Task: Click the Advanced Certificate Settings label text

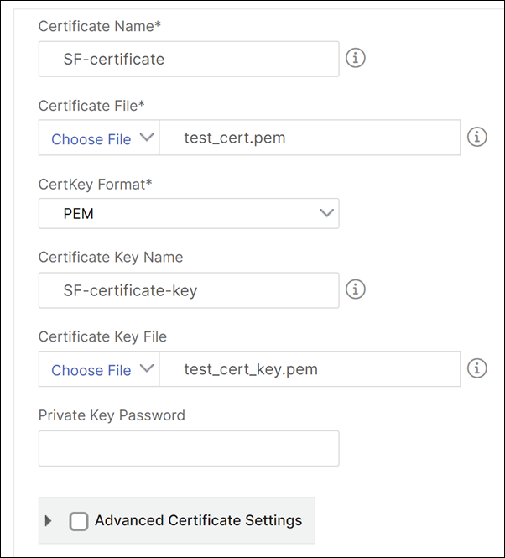Action: [198, 520]
